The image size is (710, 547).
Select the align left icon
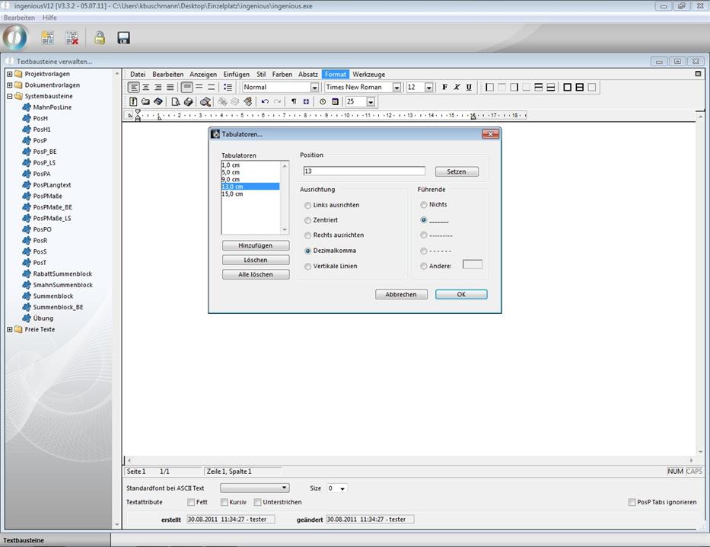click(135, 88)
